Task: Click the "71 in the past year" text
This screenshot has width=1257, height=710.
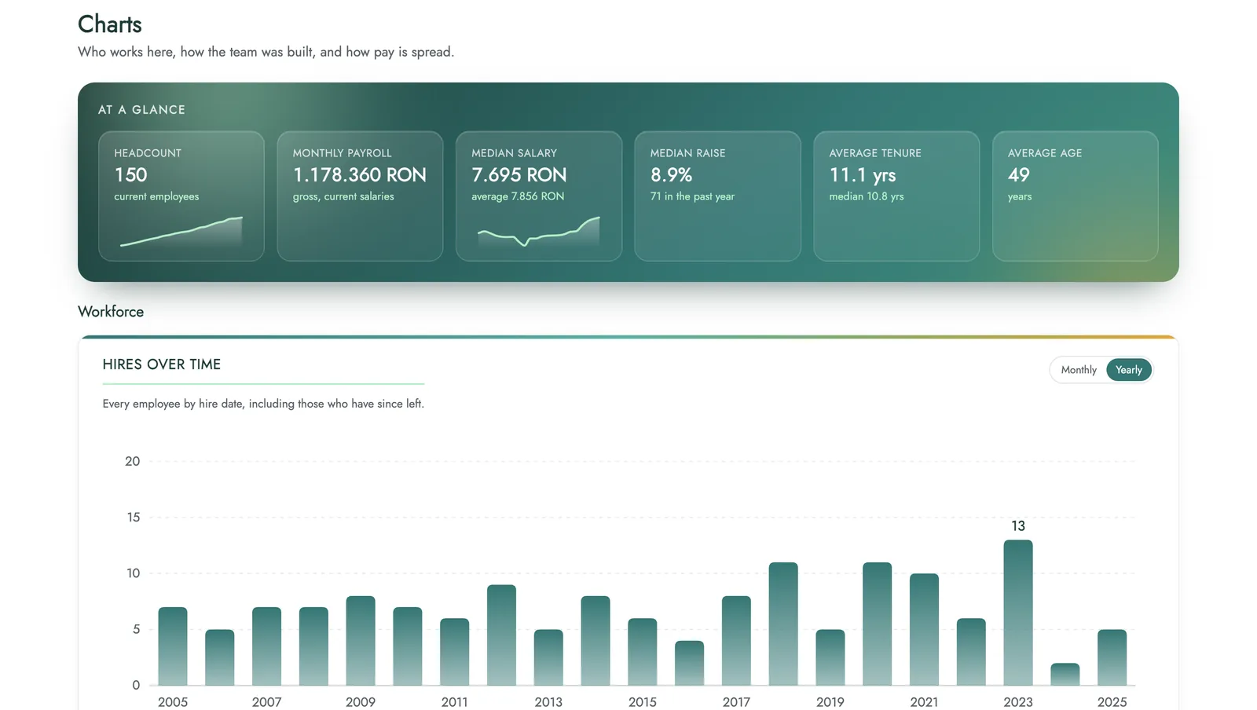Action: (x=692, y=196)
